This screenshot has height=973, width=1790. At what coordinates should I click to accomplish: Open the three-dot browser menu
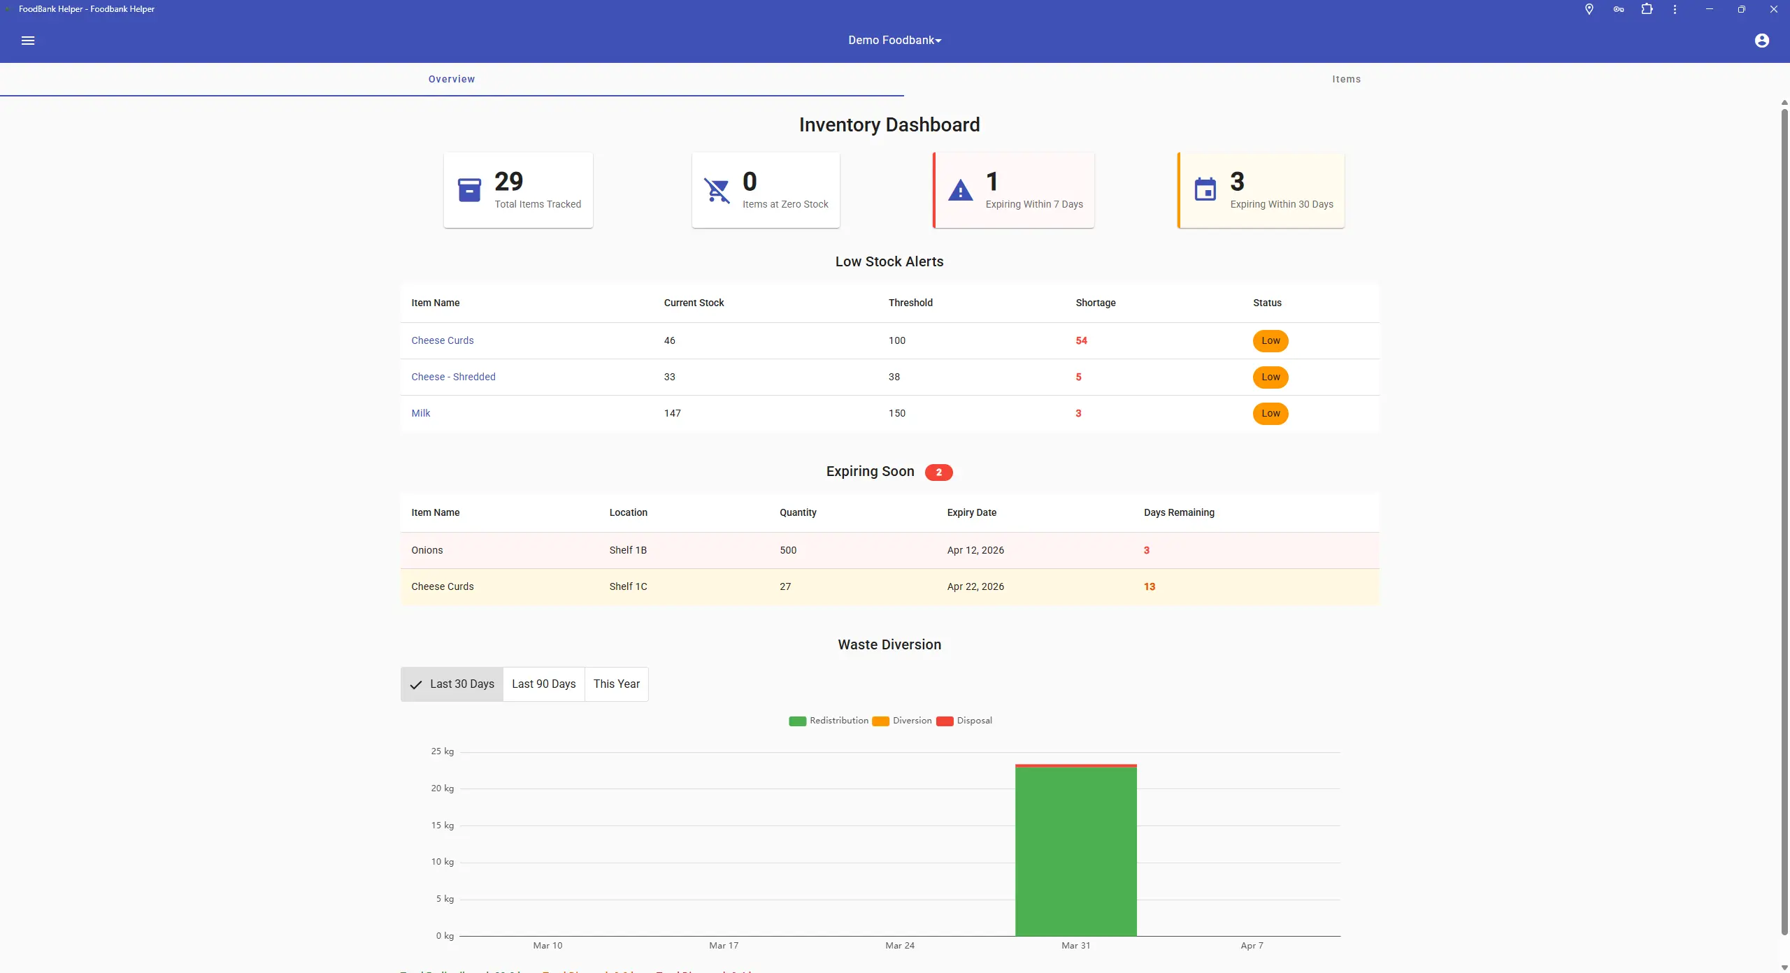tap(1675, 9)
